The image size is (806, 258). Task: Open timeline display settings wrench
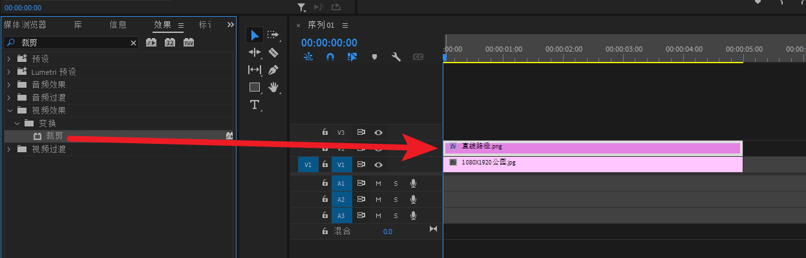396,57
